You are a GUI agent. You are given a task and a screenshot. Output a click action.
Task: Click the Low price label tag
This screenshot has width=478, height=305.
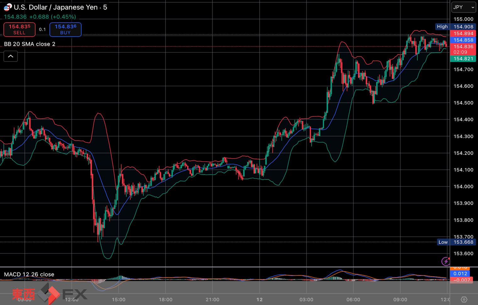[x=443, y=242]
